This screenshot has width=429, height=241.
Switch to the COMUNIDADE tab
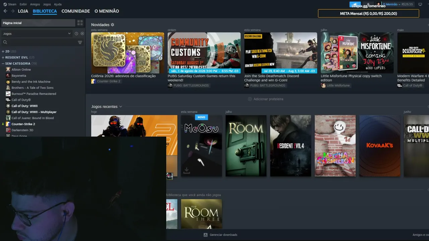click(76, 11)
